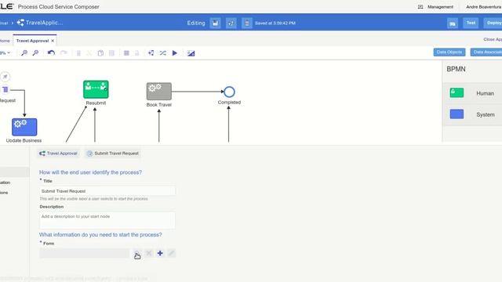Zoom in on the process diagram
This screenshot has height=282, width=502.
(24, 53)
